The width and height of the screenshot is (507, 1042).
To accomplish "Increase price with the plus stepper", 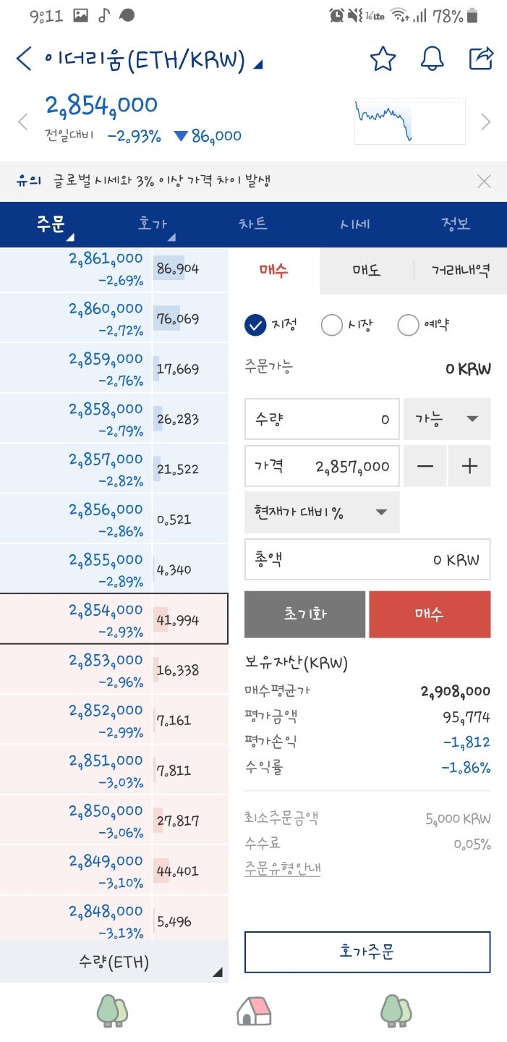I will (x=469, y=466).
